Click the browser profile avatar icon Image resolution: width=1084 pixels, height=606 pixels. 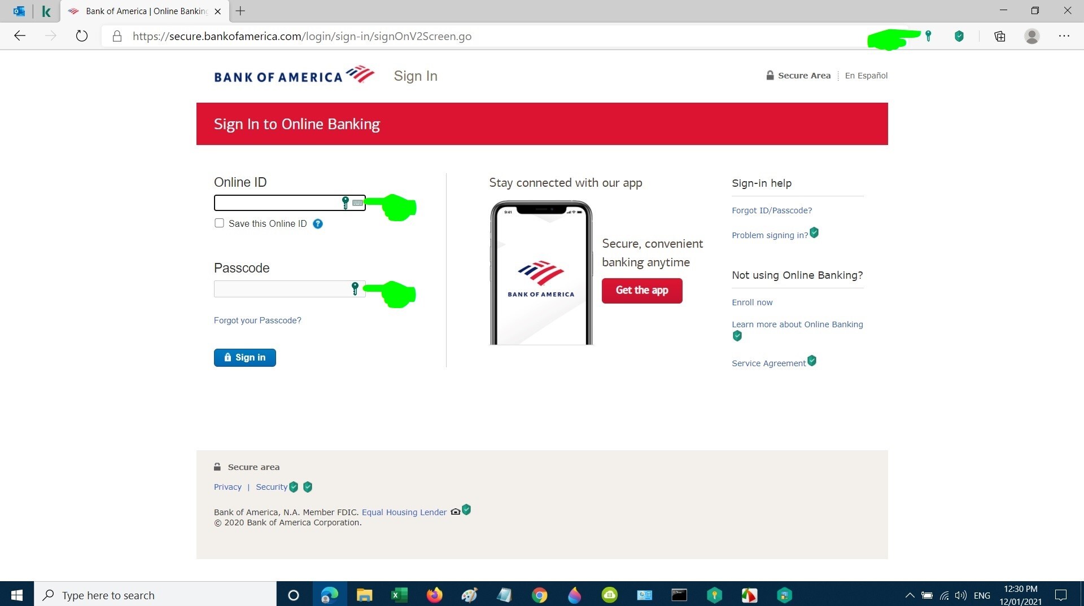(1032, 36)
